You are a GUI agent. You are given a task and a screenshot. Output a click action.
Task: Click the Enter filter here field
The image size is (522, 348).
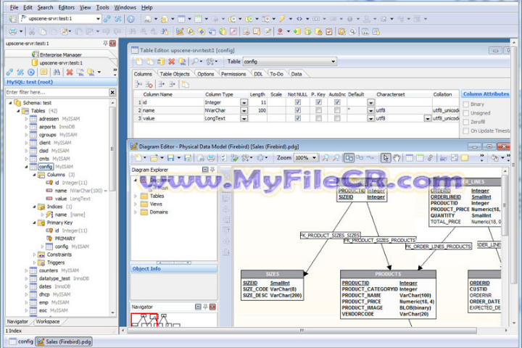(57, 92)
